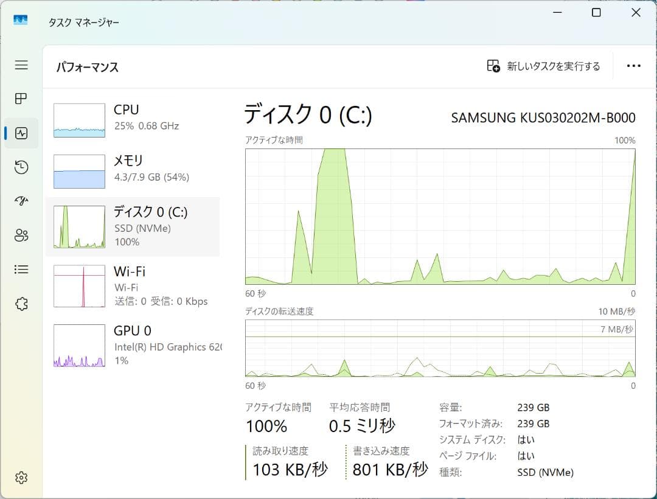The width and height of the screenshot is (657, 499).
Task: Open Task Manager settings gear
Action: point(21,478)
